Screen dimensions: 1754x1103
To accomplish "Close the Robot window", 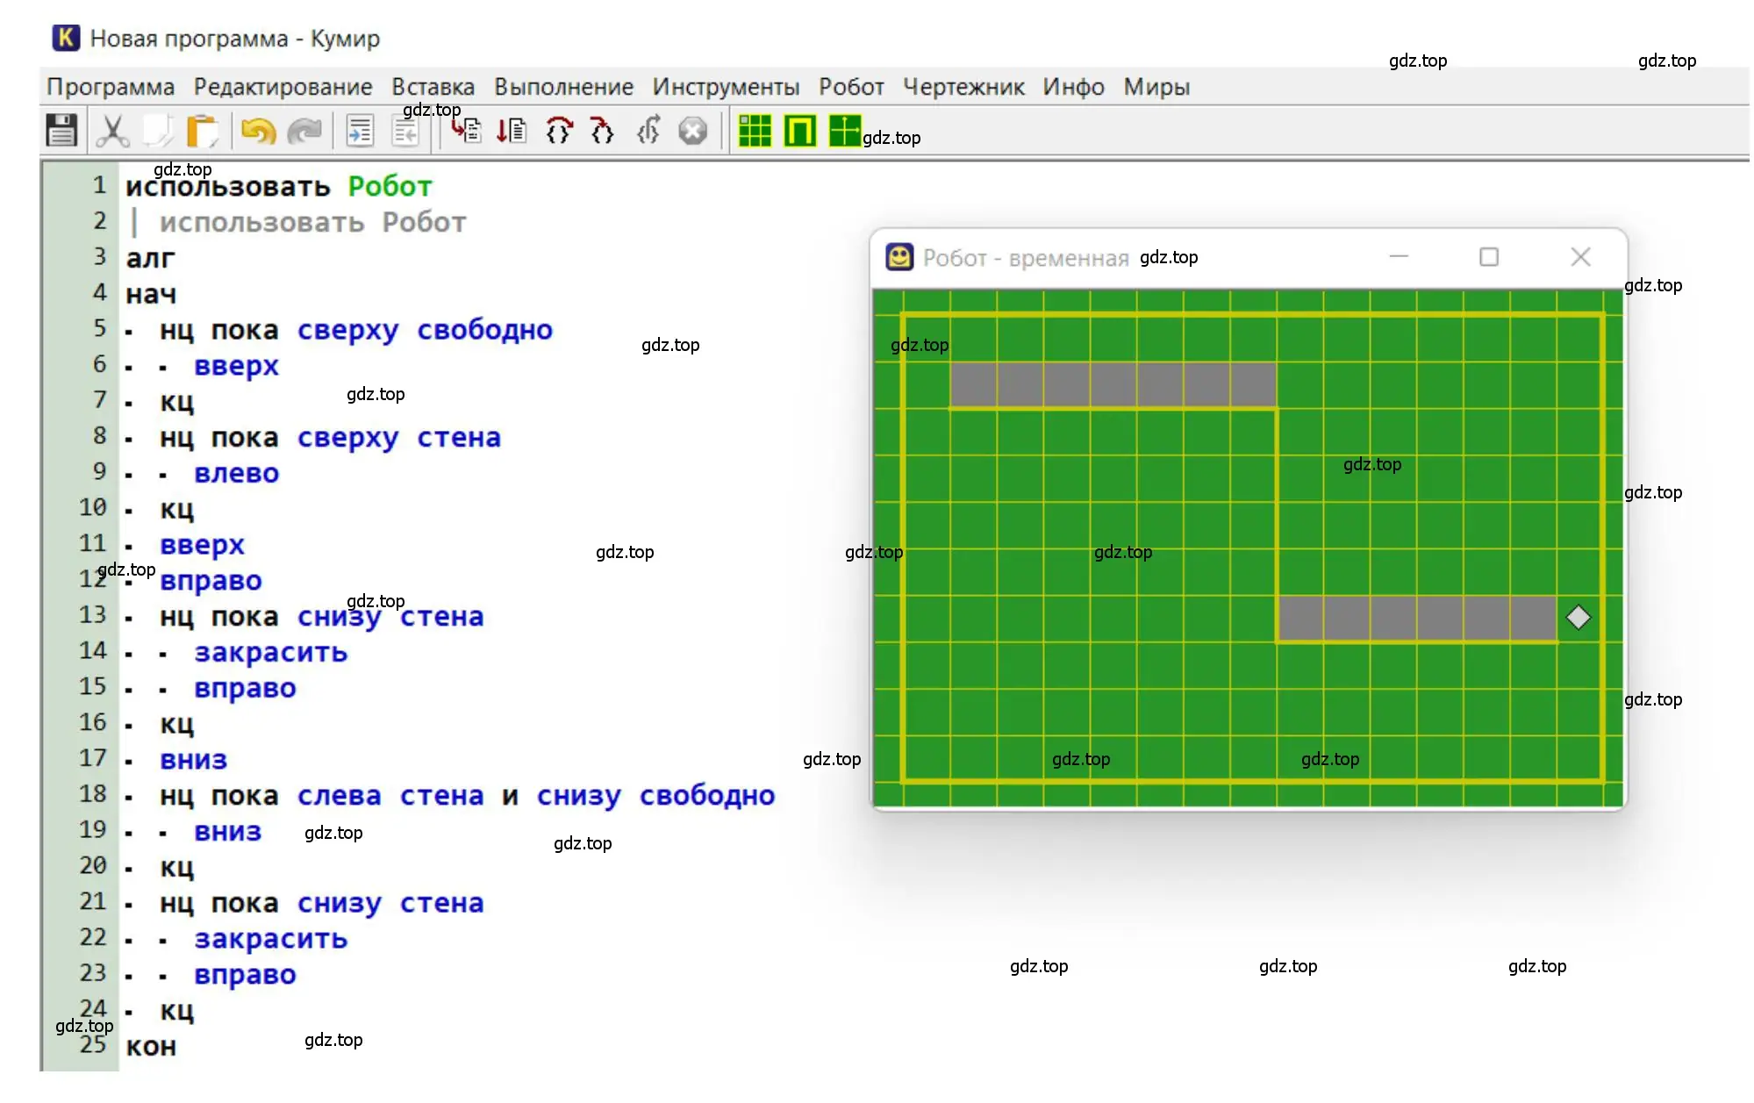I will (1580, 257).
